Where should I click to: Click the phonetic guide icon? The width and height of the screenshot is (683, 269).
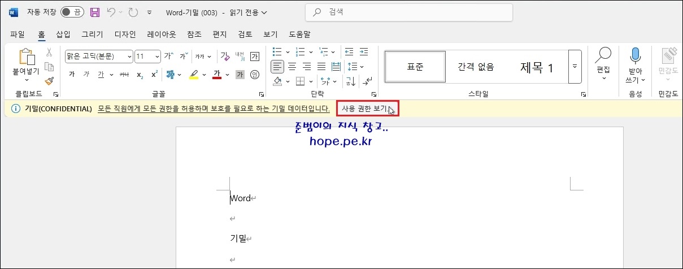[240, 56]
